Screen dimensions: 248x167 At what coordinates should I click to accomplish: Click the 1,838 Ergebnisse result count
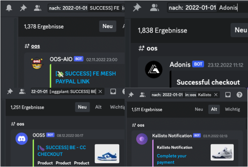tap(162, 30)
